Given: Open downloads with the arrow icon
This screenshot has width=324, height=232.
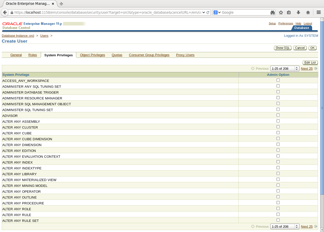Looking at the screenshot, I should (x=298, y=12).
